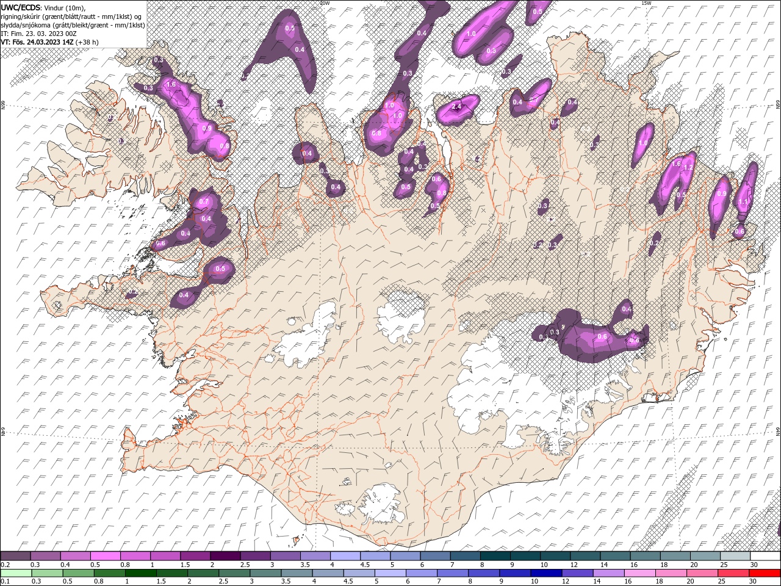
Task: Click the "2.4" snowfall value on the map
Action: [x=456, y=107]
